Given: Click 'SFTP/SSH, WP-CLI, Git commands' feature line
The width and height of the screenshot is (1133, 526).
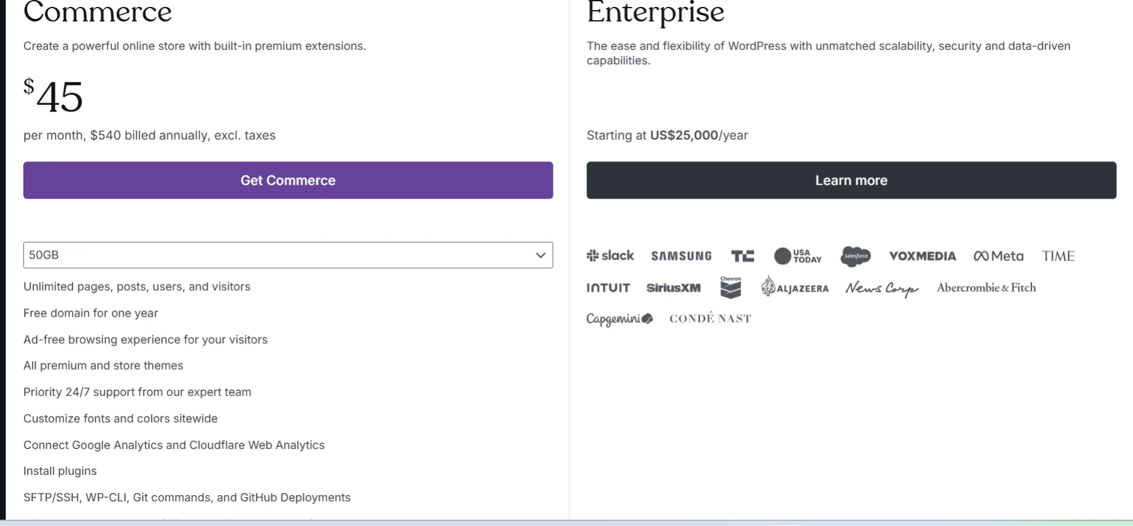Looking at the screenshot, I should click(x=187, y=498).
